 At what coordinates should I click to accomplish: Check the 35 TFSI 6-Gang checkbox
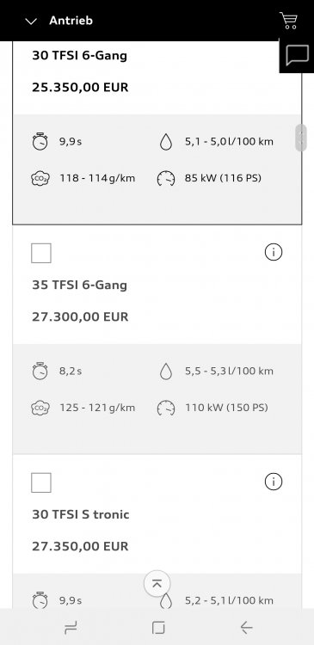click(41, 253)
